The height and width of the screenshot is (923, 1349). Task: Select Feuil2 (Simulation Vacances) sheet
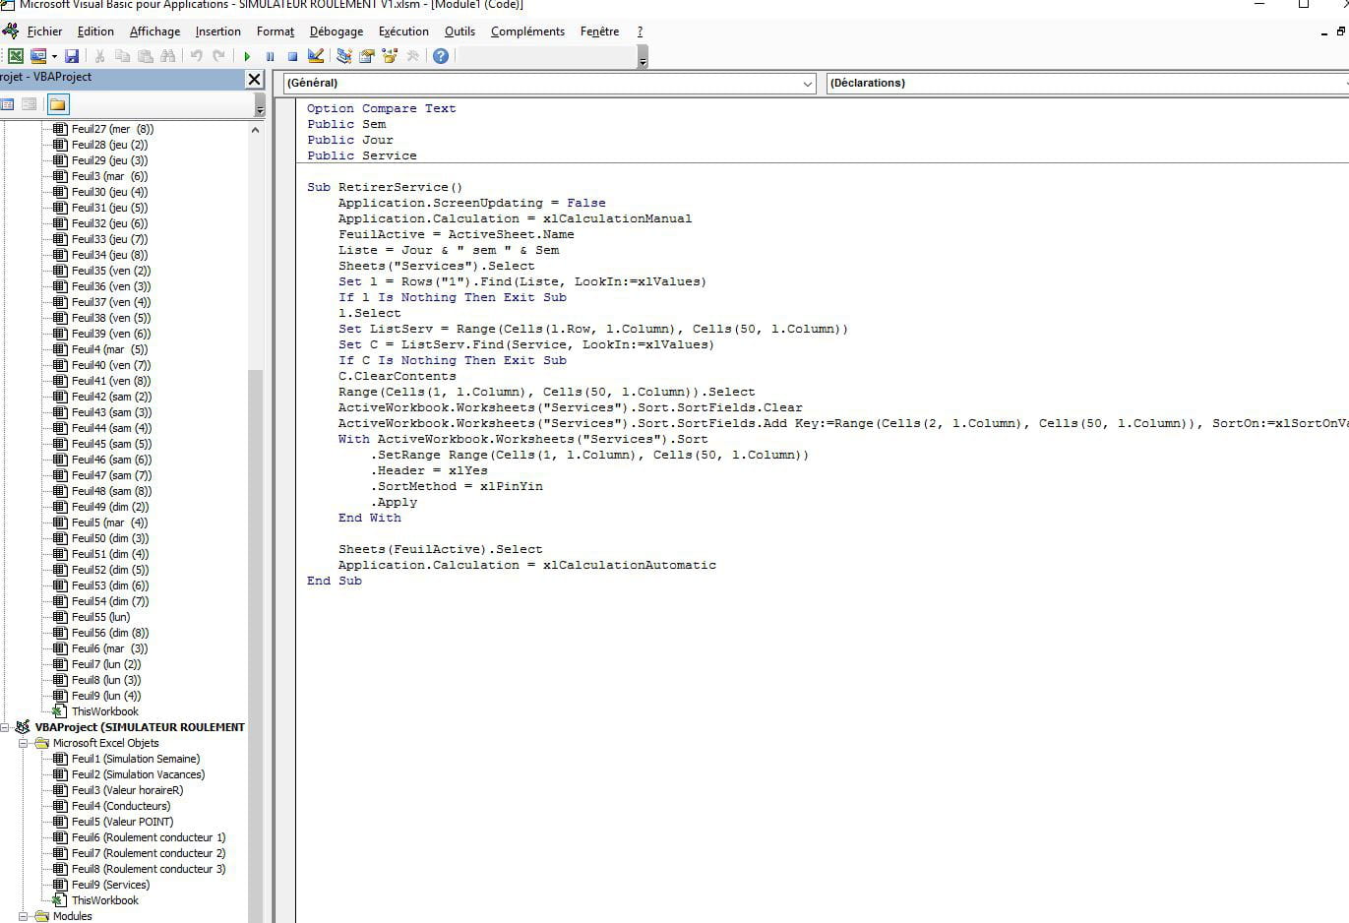[138, 774]
